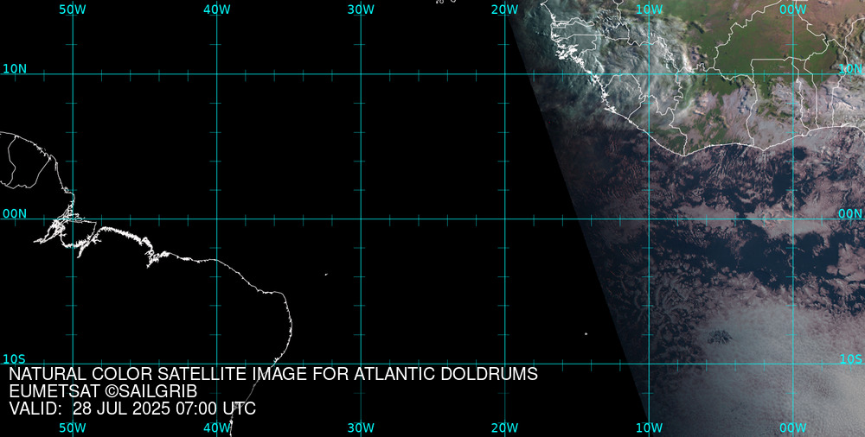This screenshot has width=865, height=437.
Task: Click the 10W longitude label along the bottom edge
Action: pyautogui.click(x=650, y=427)
